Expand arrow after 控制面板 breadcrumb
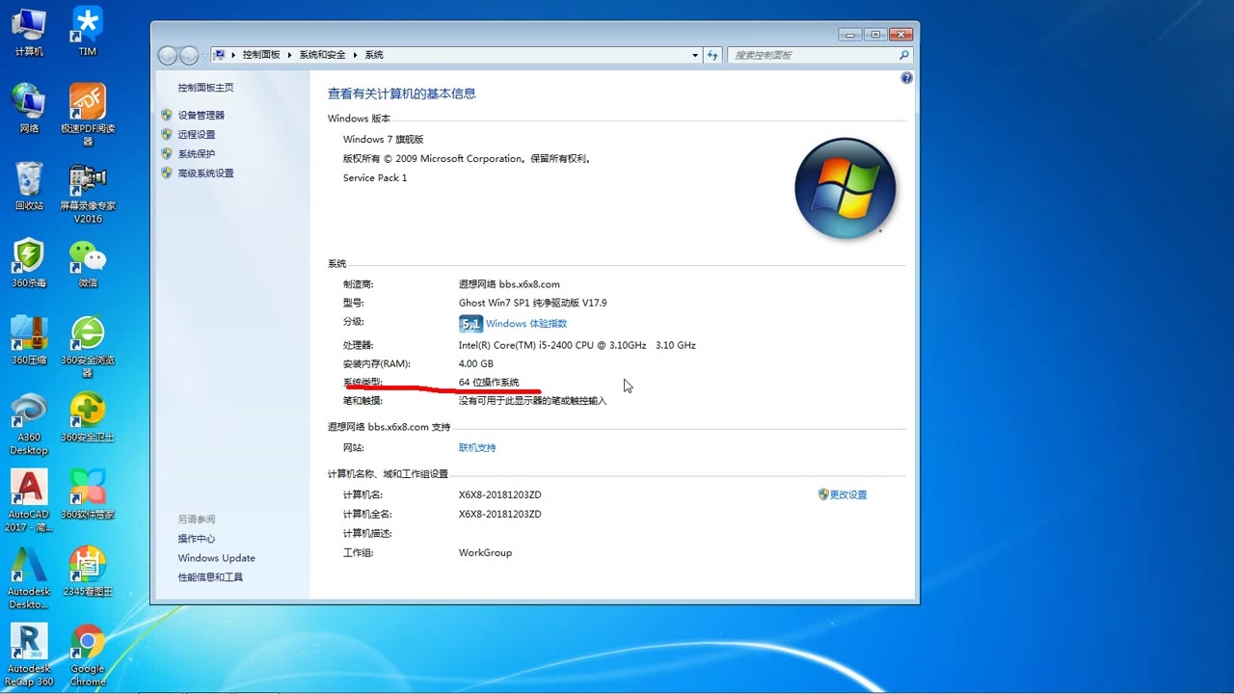Screen dimensions: 1234x694 (289, 55)
